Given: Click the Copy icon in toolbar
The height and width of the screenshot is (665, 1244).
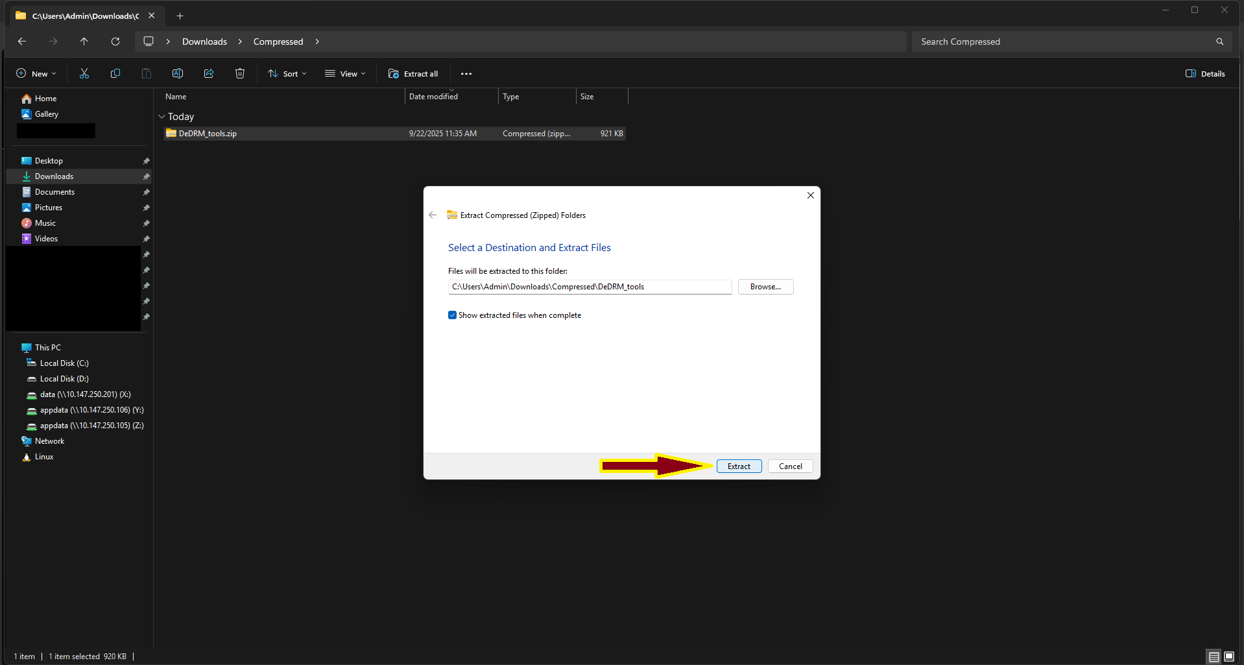Looking at the screenshot, I should tap(115, 74).
